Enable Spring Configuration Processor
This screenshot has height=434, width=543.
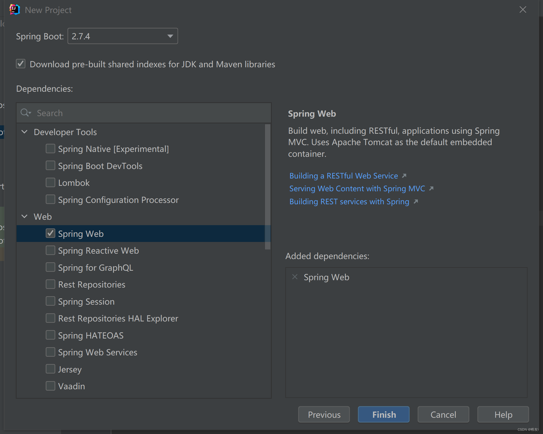click(50, 199)
